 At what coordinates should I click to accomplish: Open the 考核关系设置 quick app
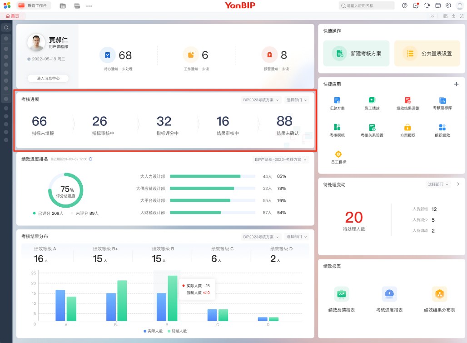point(372,130)
